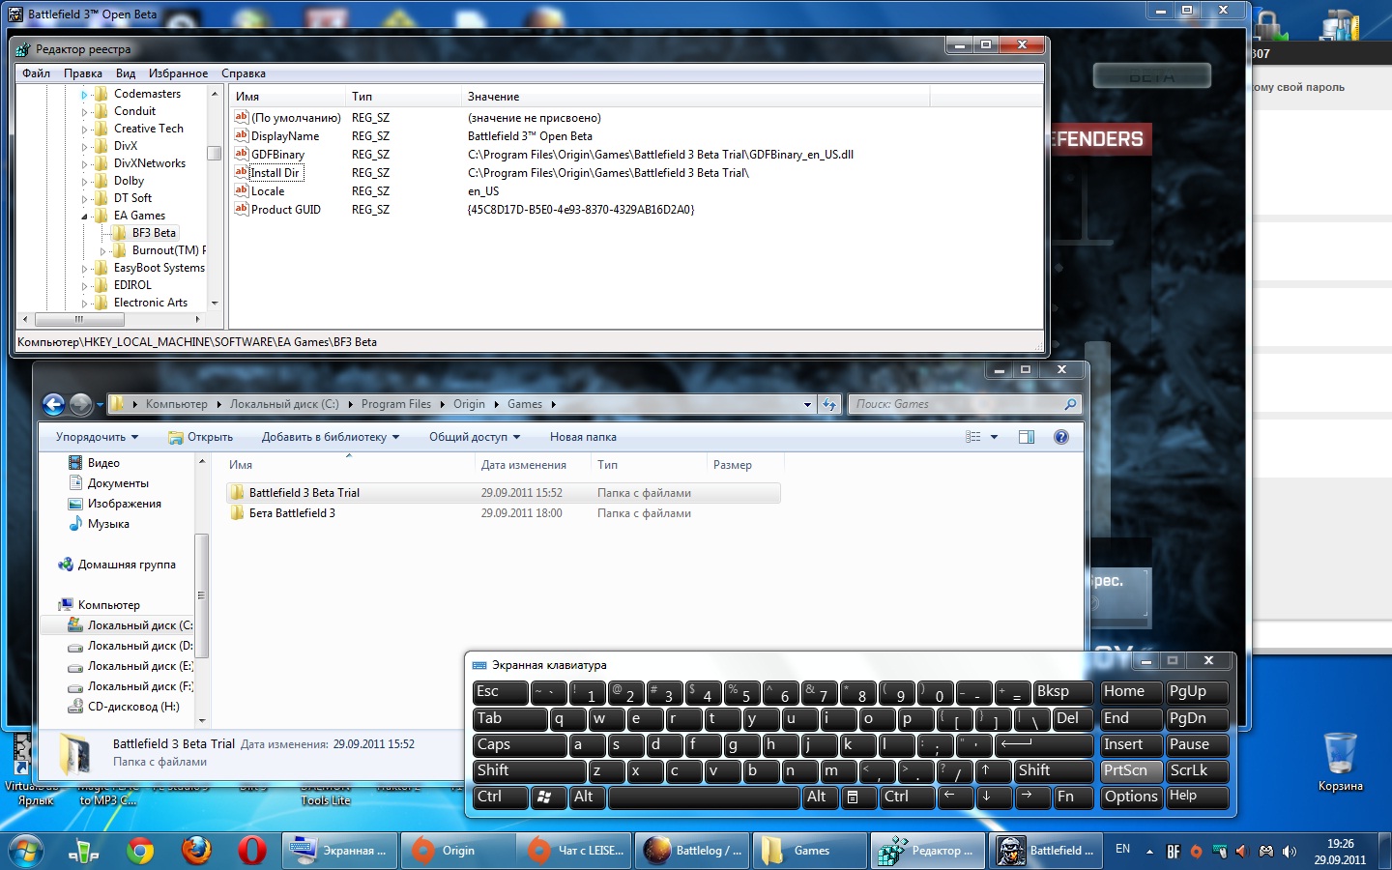Select BF3 Beta registry key
The image size is (1392, 870).
click(x=154, y=233)
